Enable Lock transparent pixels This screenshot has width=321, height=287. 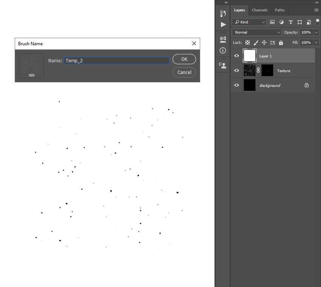[x=247, y=42]
